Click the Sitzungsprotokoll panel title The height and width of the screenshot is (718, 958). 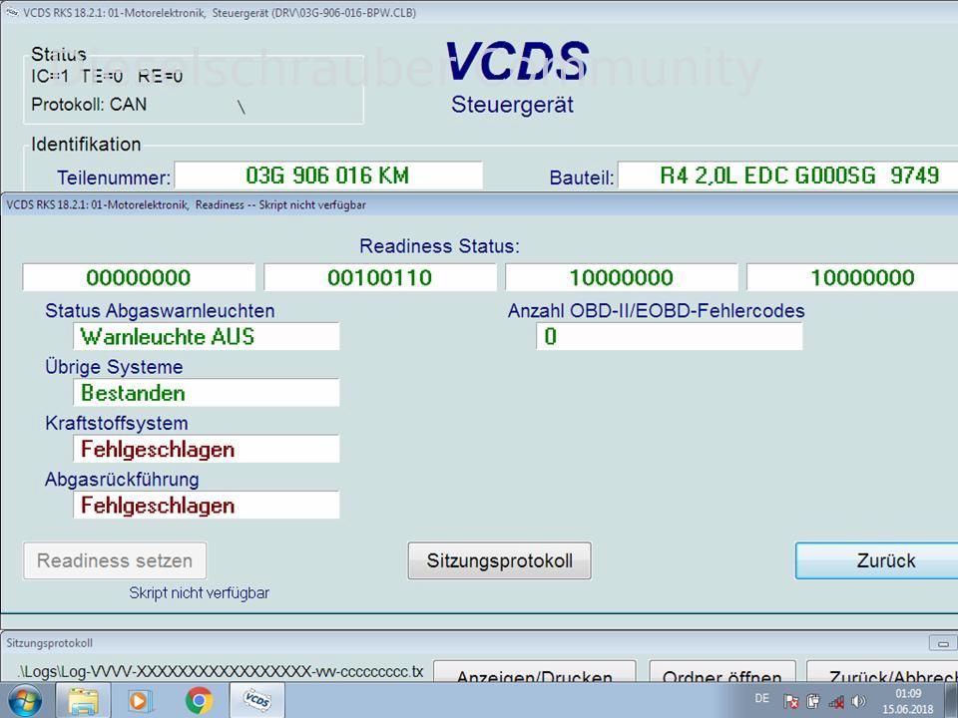50,643
